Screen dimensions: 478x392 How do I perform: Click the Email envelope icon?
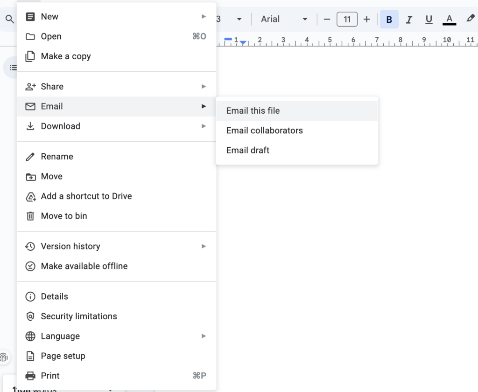click(30, 107)
